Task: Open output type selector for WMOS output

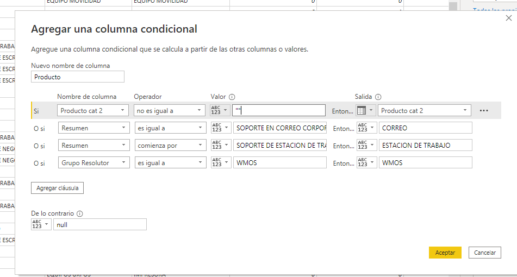Action: click(x=366, y=163)
